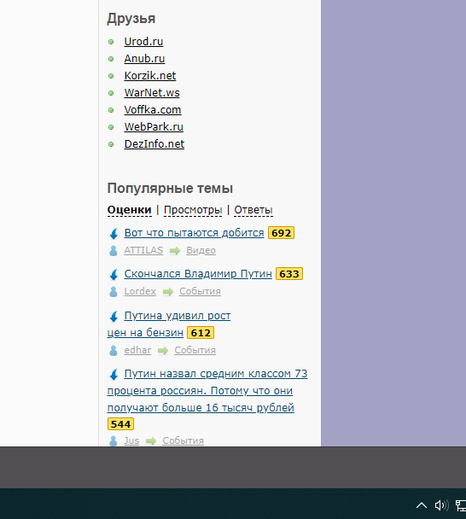View user Jus profile
Viewport: 466px width, 519px height.
[131, 440]
